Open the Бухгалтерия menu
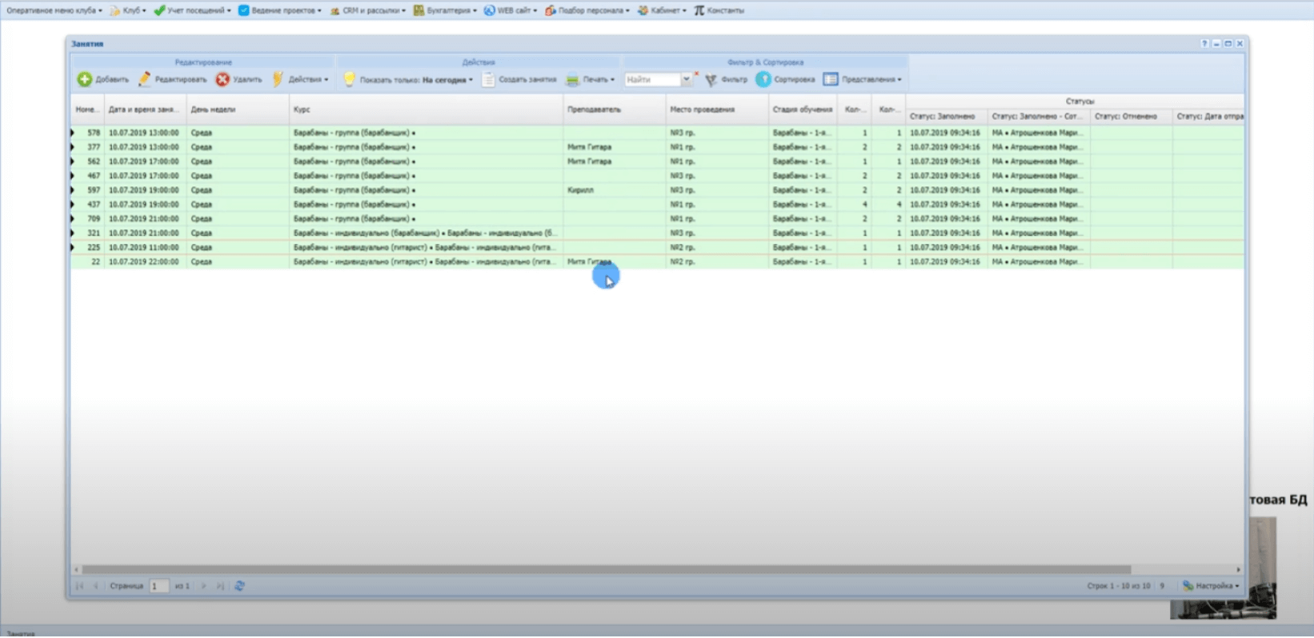This screenshot has width=1314, height=638. [445, 10]
